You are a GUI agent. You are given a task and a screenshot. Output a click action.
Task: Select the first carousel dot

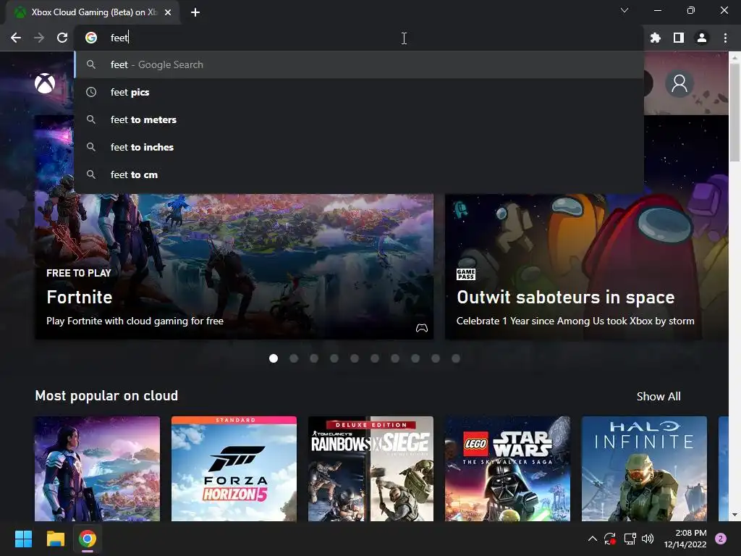(273, 358)
